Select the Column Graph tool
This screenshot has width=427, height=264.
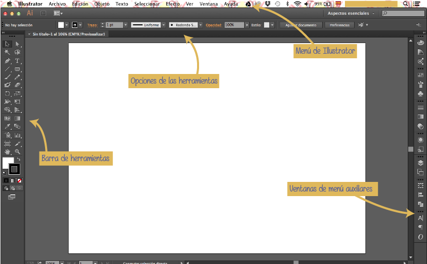coord(17,135)
